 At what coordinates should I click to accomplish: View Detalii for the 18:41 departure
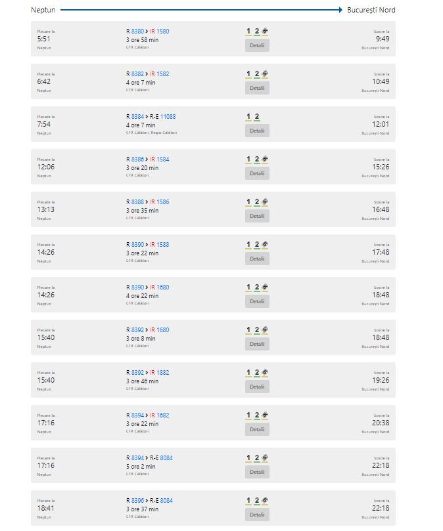[x=257, y=515]
